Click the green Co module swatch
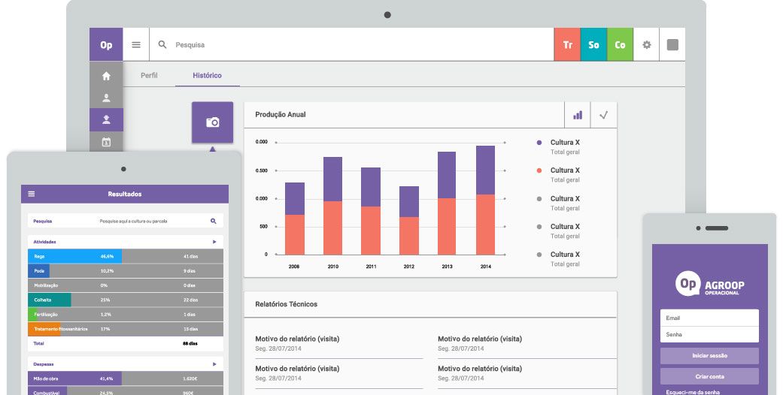 pos(620,45)
